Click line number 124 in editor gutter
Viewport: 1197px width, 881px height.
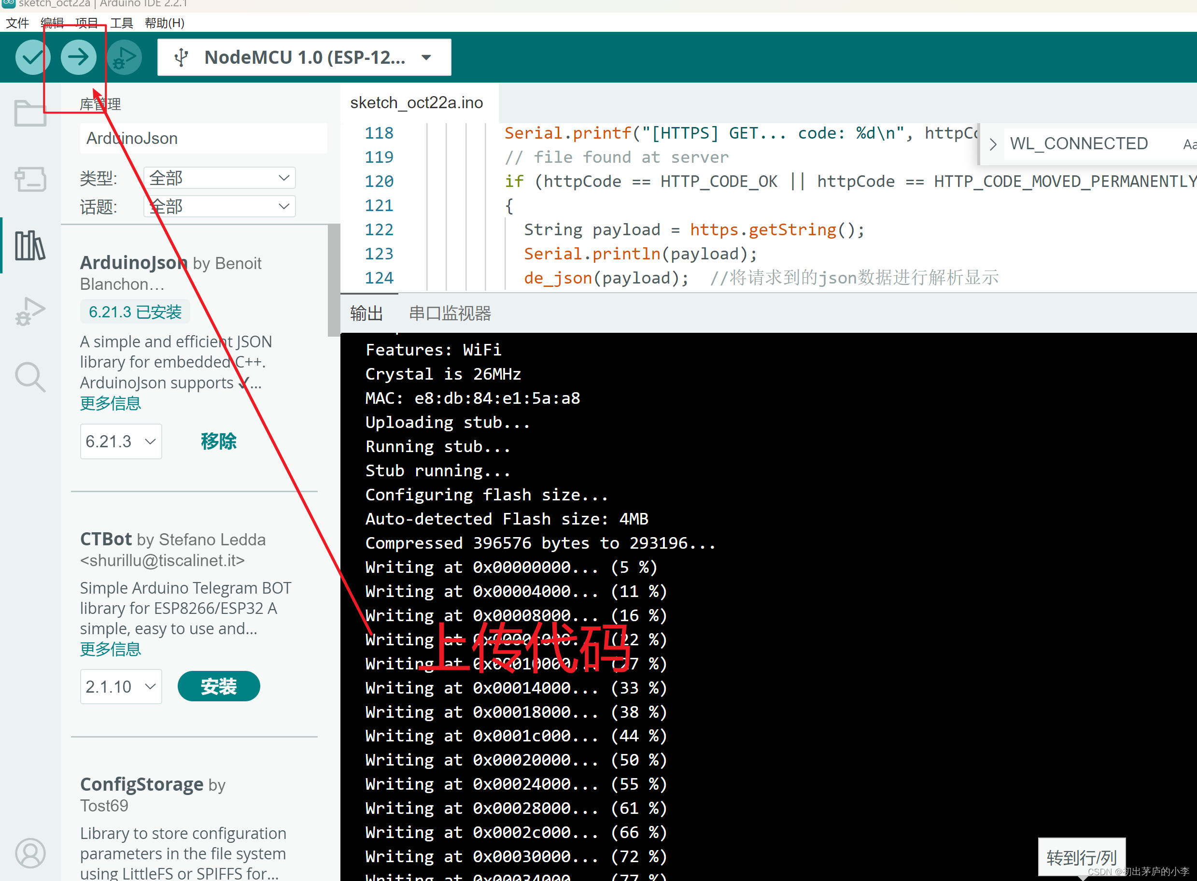point(379,278)
